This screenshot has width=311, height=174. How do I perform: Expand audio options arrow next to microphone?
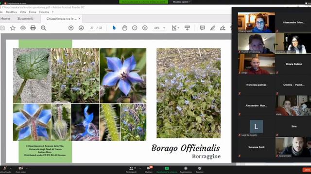click(x=11, y=168)
